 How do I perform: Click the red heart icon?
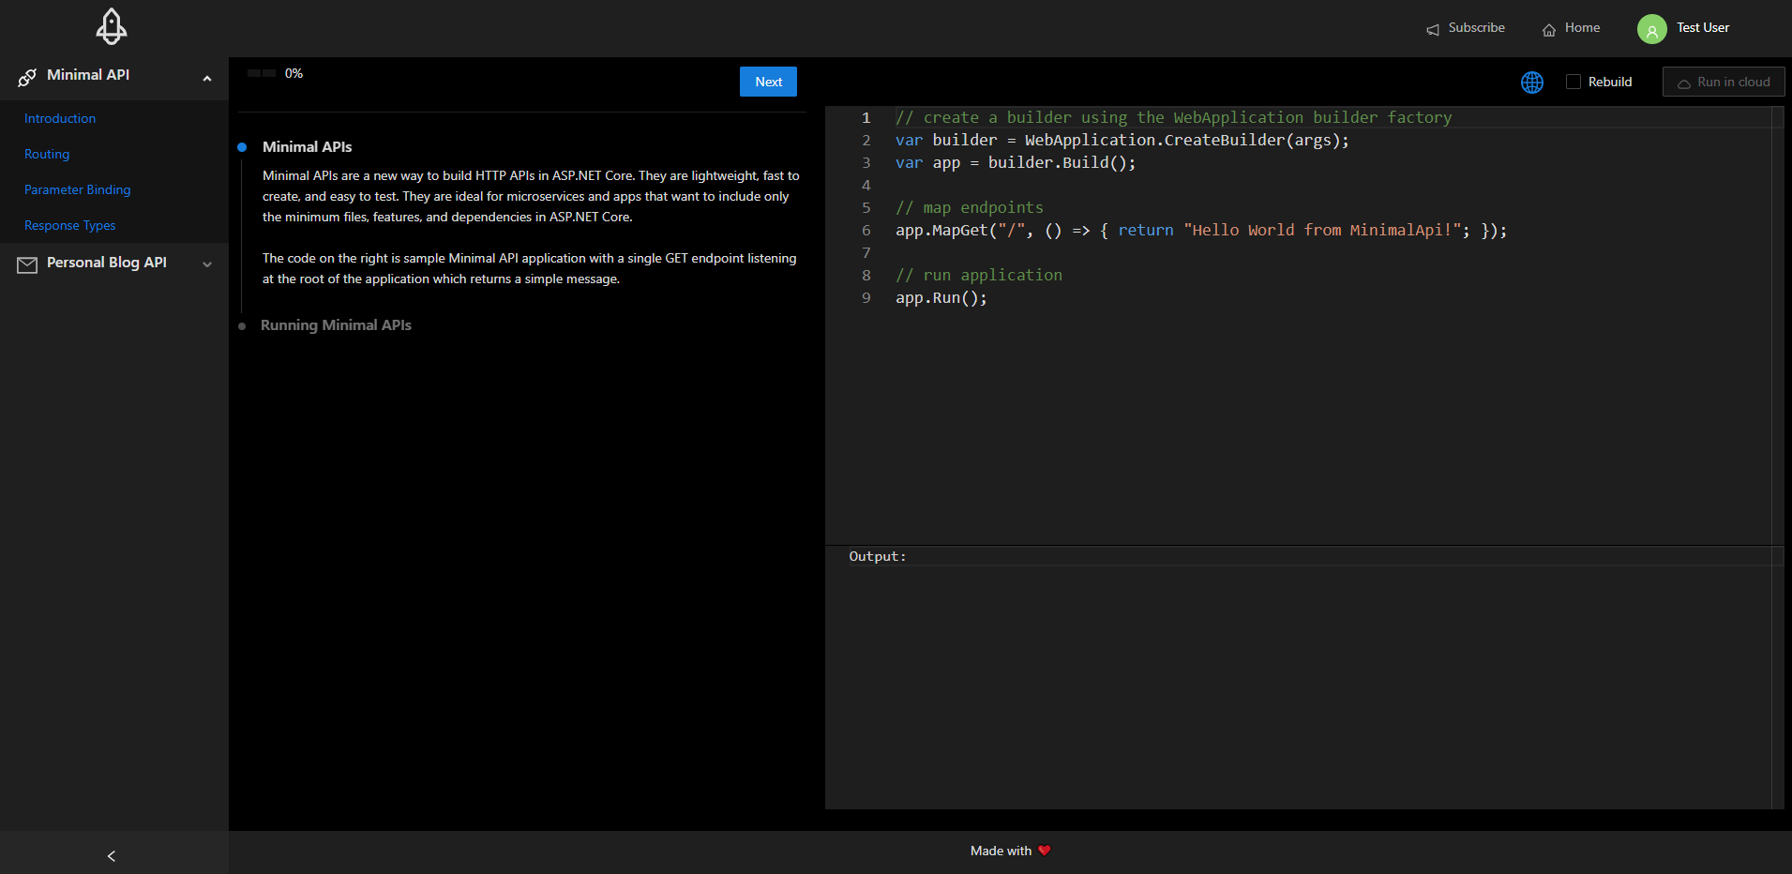point(1045,851)
